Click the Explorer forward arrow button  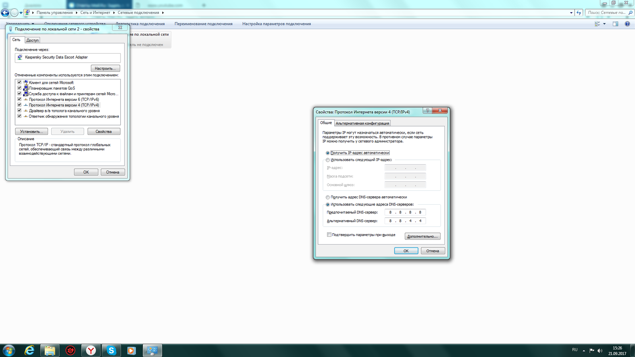tap(14, 13)
